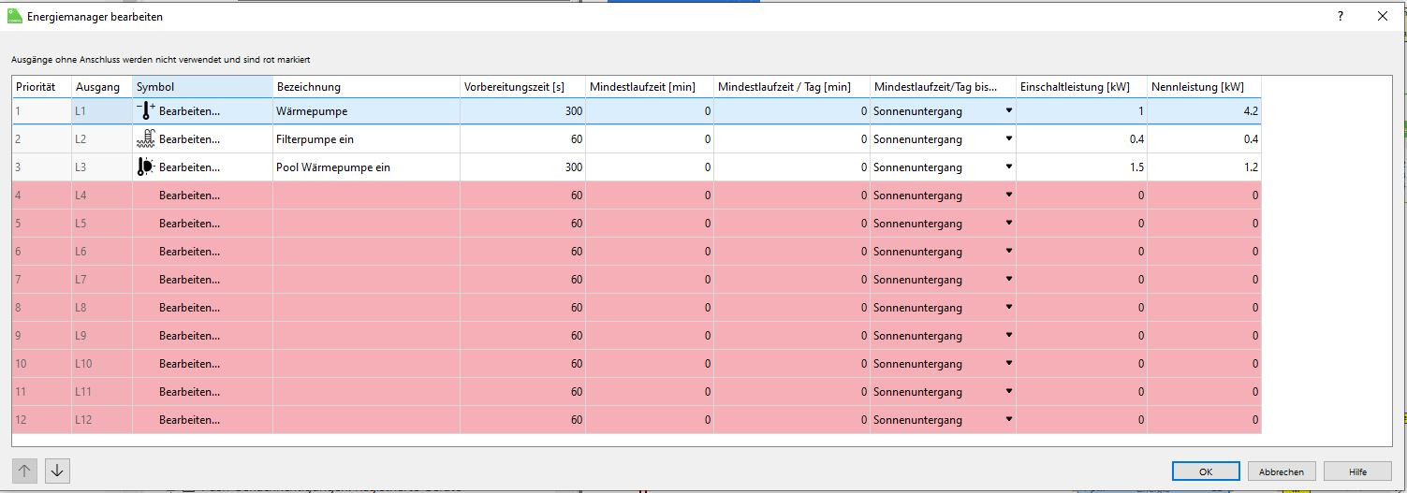Image resolution: width=1407 pixels, height=493 pixels.
Task: Click Bearbeiten... in row L4
Action: click(x=190, y=196)
